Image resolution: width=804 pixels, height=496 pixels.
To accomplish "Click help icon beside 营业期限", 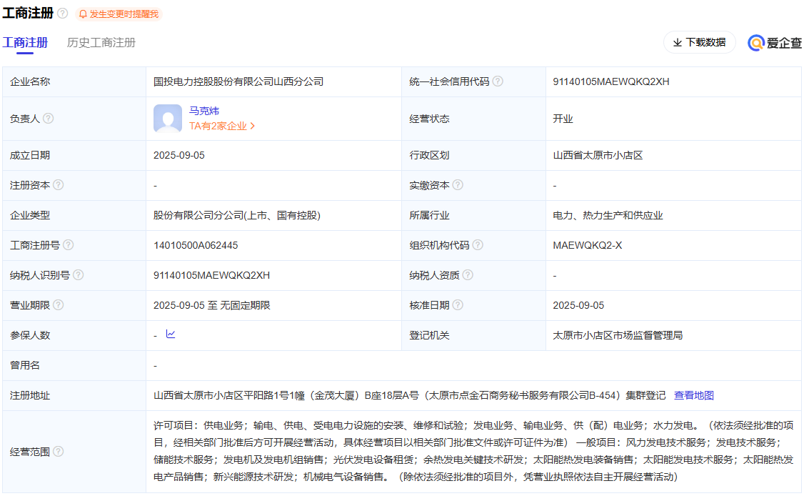I will [x=59, y=305].
